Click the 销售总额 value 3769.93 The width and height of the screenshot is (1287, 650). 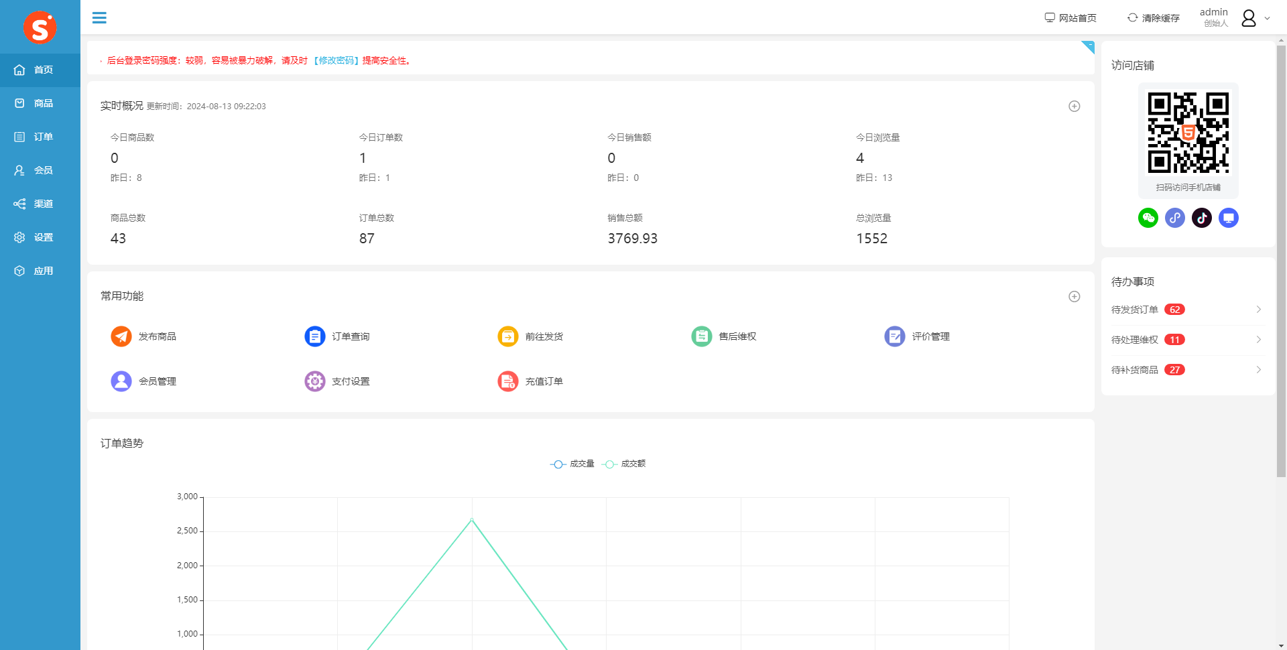632,239
